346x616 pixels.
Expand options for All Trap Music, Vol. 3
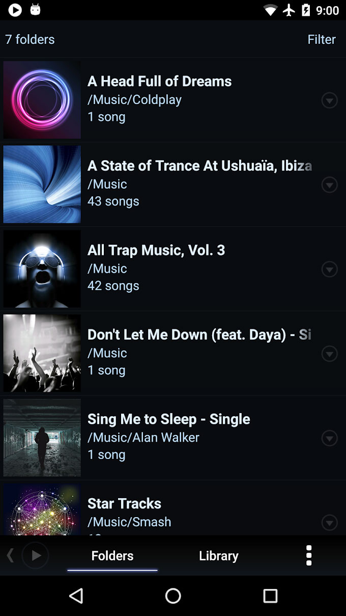[330, 269]
